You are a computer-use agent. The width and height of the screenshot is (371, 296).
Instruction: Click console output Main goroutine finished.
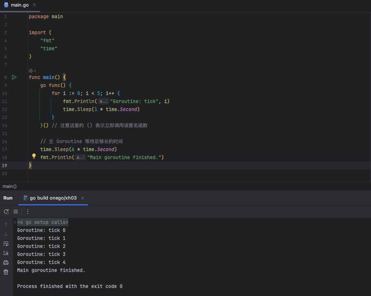51,270
